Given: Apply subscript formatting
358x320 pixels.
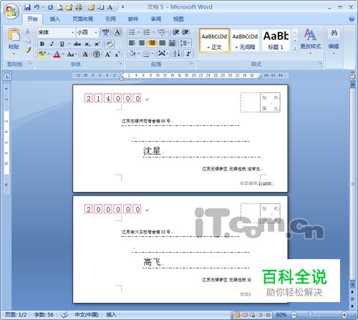Looking at the screenshot, I should tap(87, 44).
